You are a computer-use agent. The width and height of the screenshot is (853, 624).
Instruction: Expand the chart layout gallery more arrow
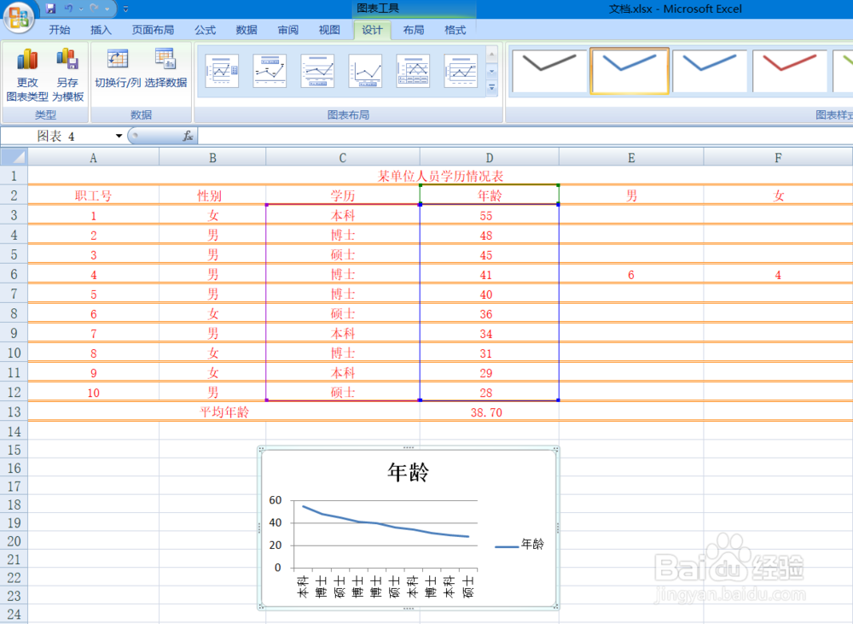coord(492,88)
